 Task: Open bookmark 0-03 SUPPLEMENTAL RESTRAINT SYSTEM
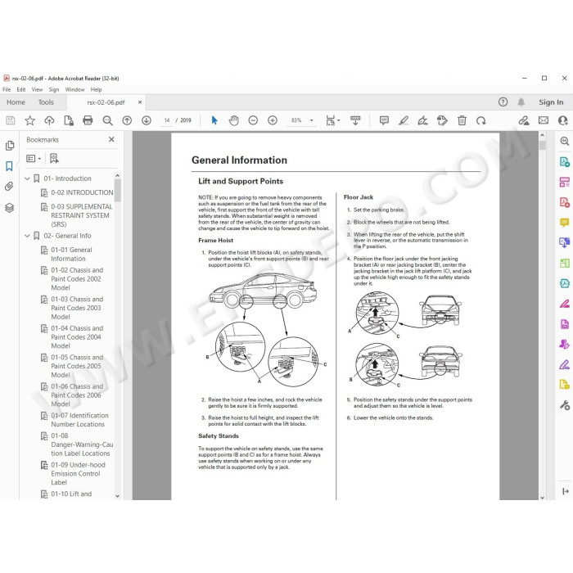click(x=82, y=215)
